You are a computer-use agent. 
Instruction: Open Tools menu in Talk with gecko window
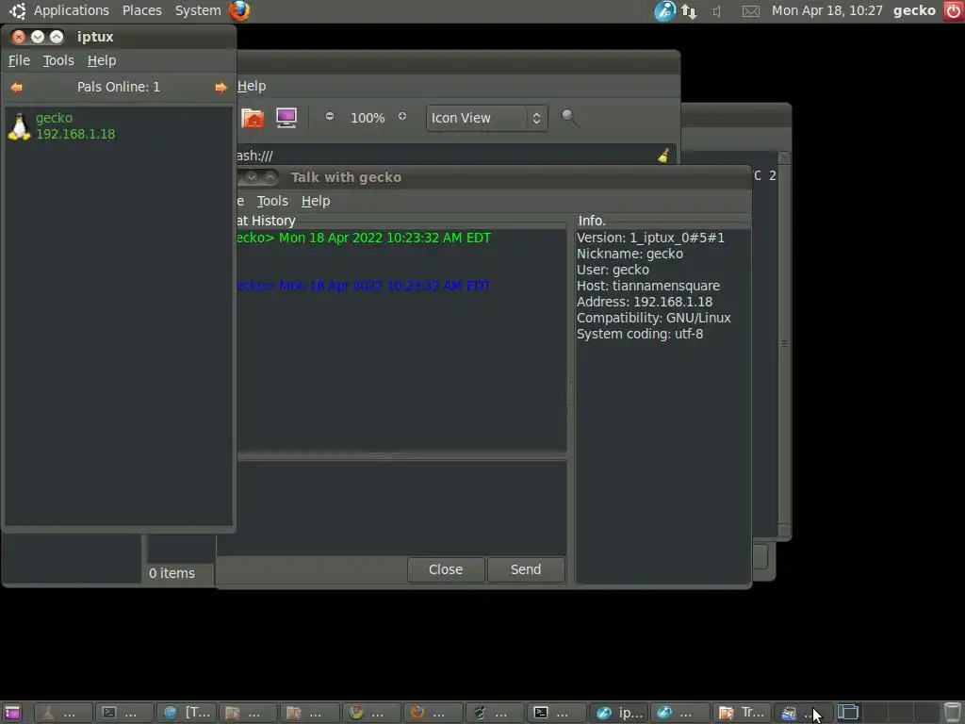[272, 201]
